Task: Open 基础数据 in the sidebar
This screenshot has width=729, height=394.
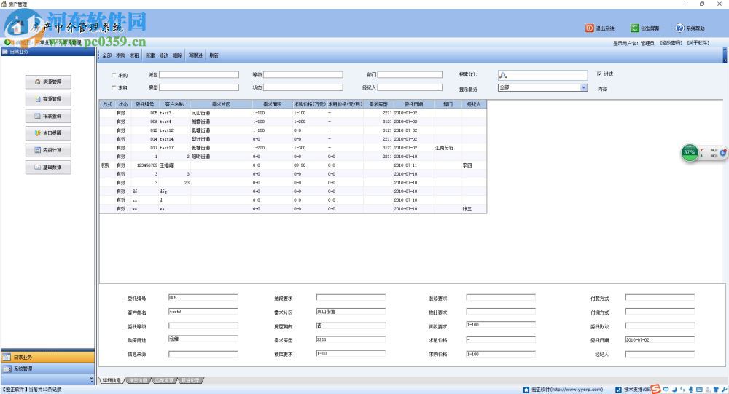Action: click(x=48, y=168)
